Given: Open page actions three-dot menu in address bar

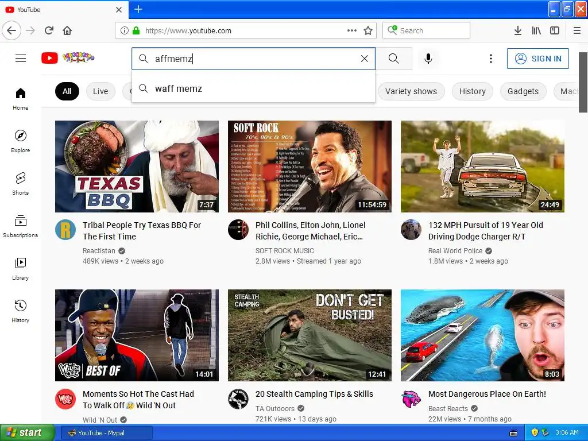Looking at the screenshot, I should pos(352,31).
